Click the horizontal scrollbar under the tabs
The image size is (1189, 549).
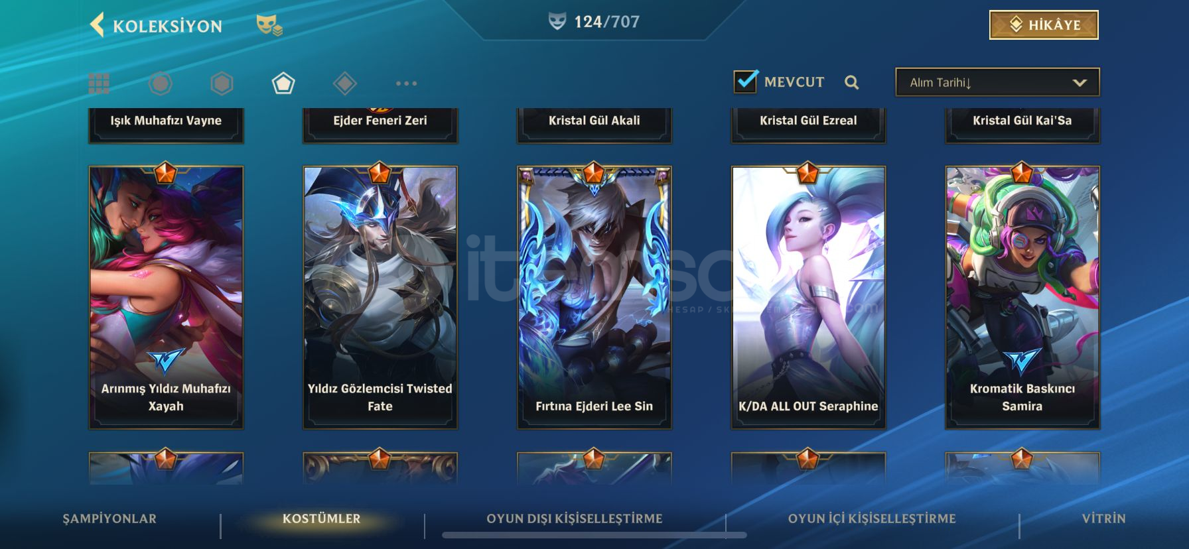594,535
